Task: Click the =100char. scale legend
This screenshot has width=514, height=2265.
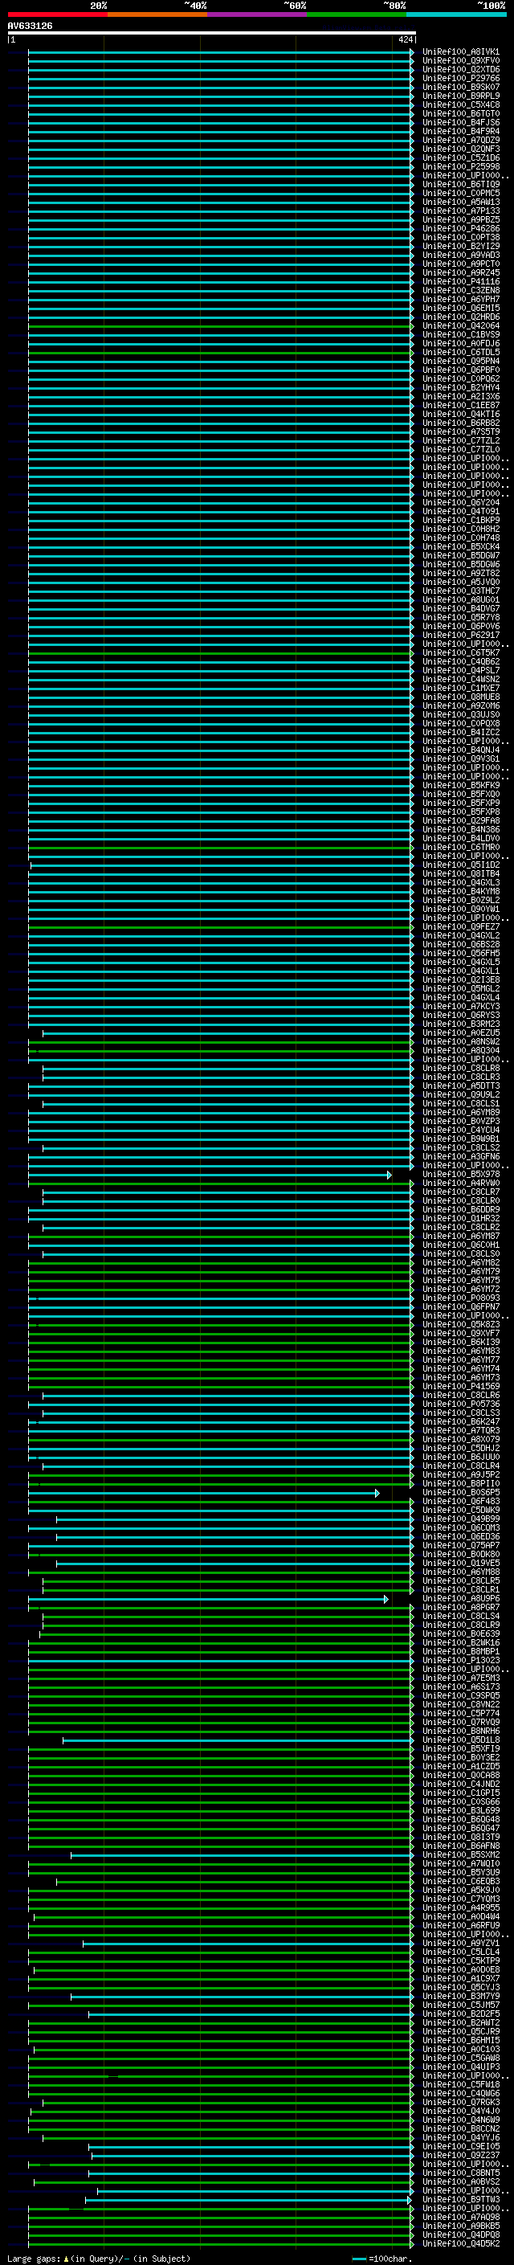Action: (382, 2259)
